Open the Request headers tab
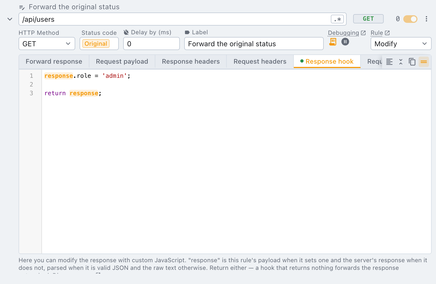Screen dimensions: 436x284 [260, 61]
